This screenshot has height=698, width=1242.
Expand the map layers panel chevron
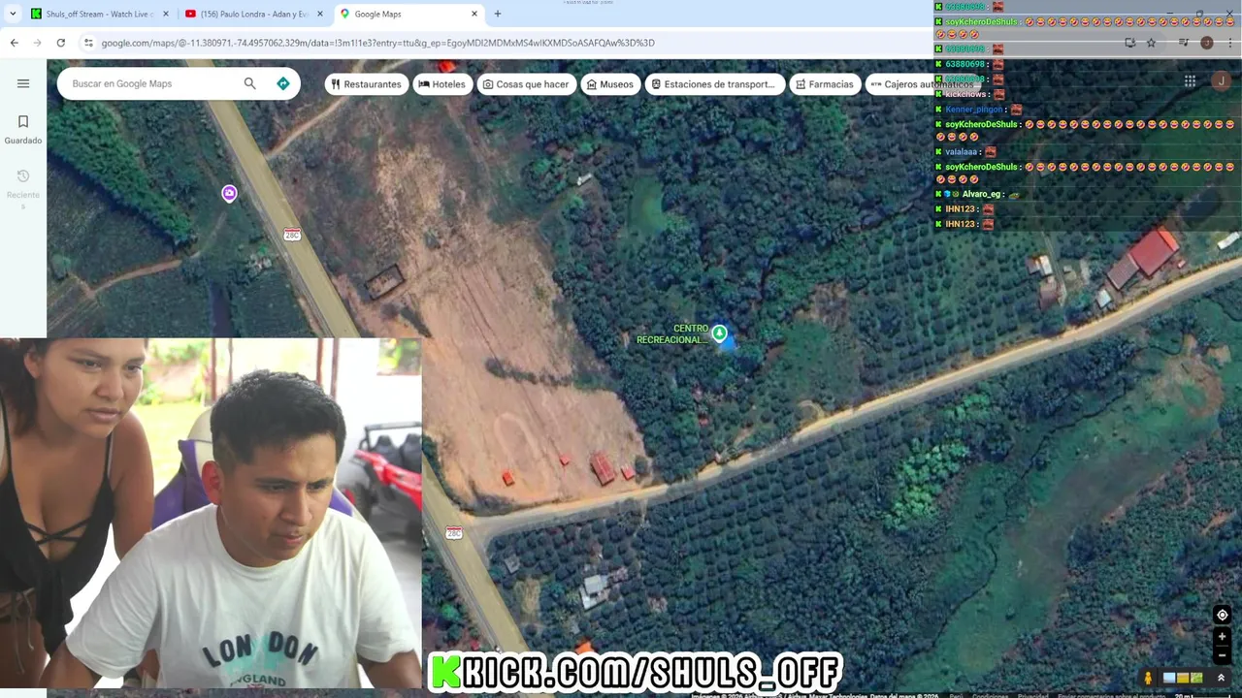(1221, 678)
